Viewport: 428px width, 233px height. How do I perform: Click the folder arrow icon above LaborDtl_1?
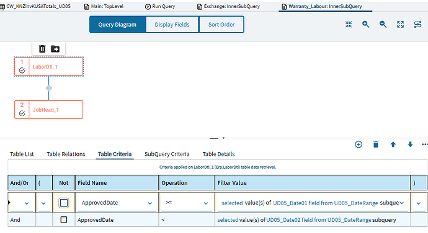(x=55, y=49)
